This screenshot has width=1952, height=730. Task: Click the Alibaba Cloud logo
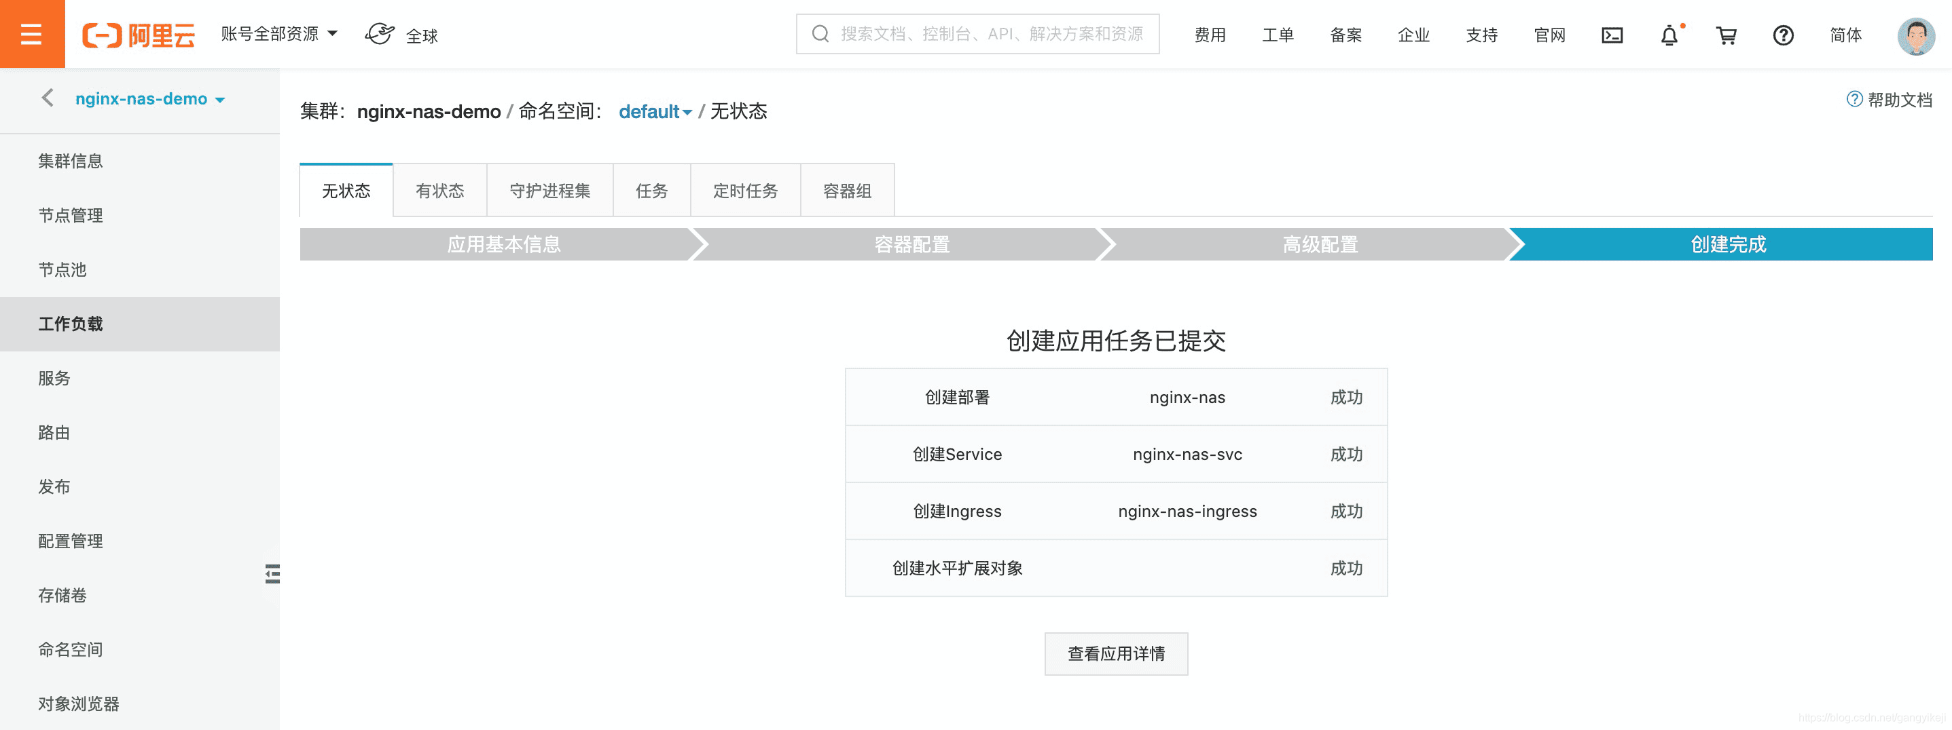[139, 35]
